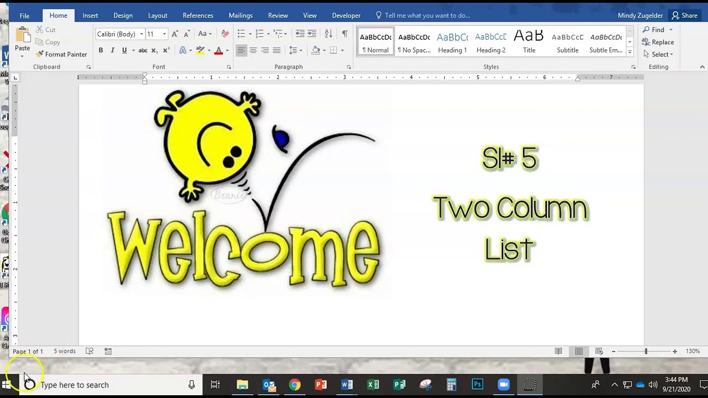
Task: Apply Text Effects and Typography
Action: point(183,50)
